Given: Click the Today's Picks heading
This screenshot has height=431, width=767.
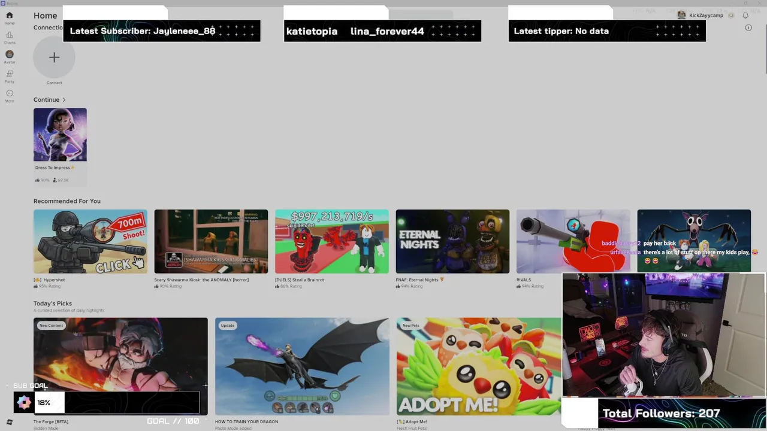Looking at the screenshot, I should click(53, 303).
